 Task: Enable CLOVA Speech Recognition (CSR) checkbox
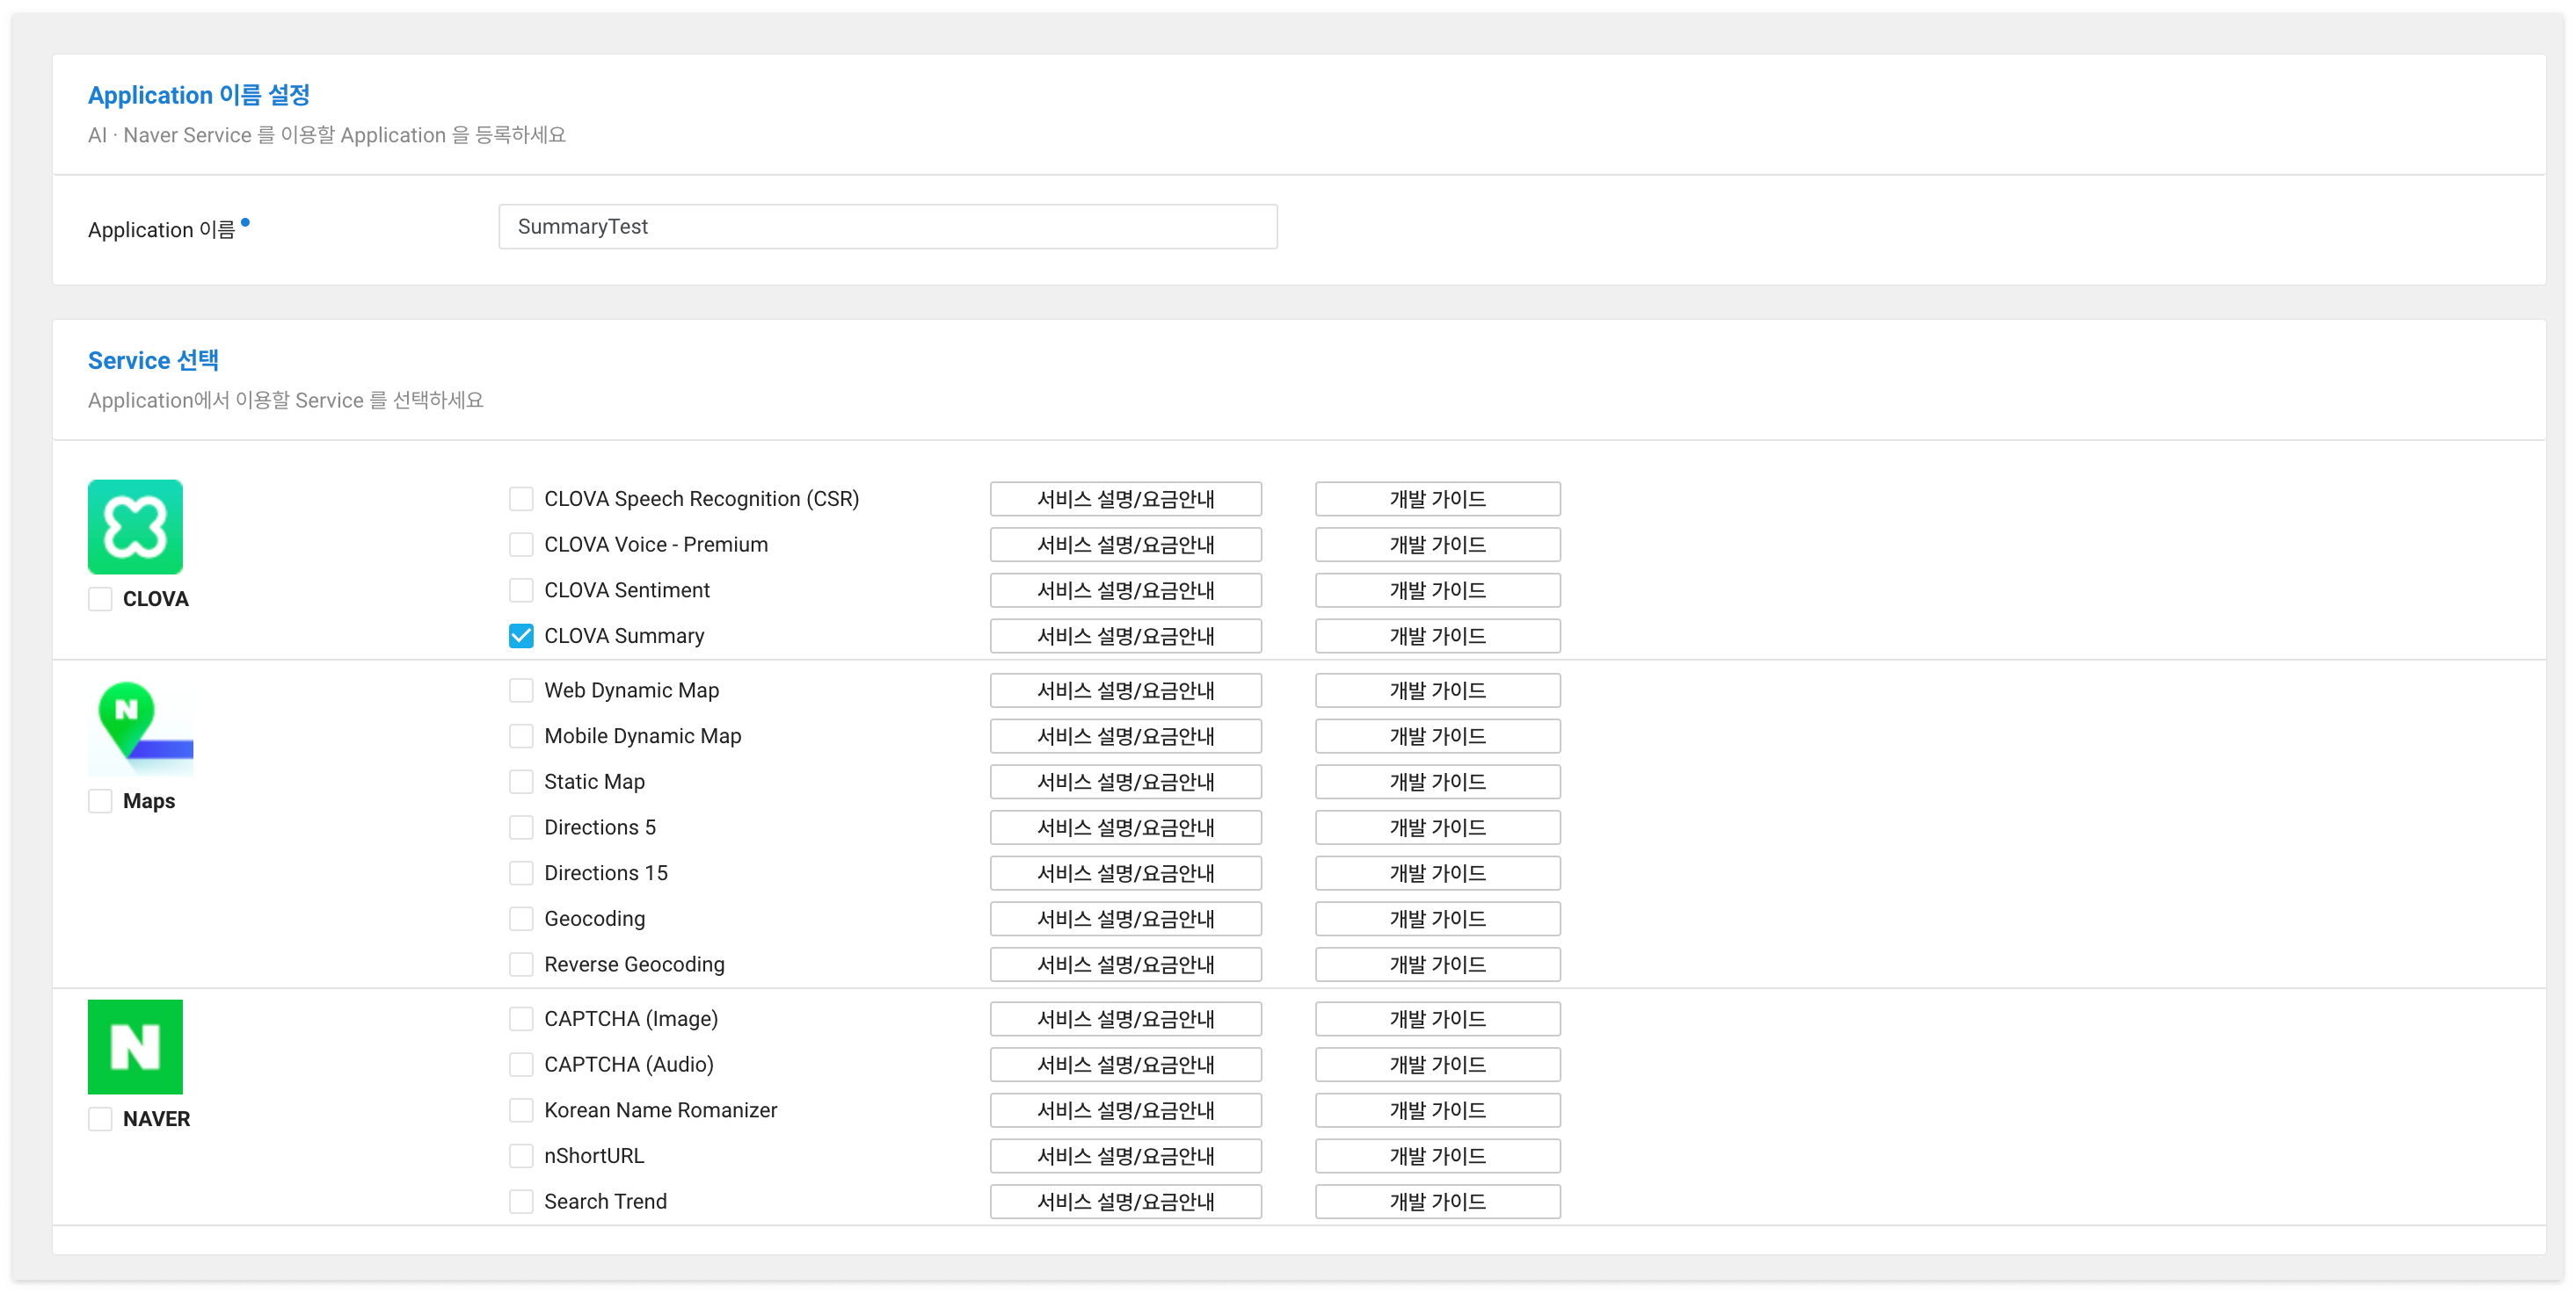click(521, 499)
